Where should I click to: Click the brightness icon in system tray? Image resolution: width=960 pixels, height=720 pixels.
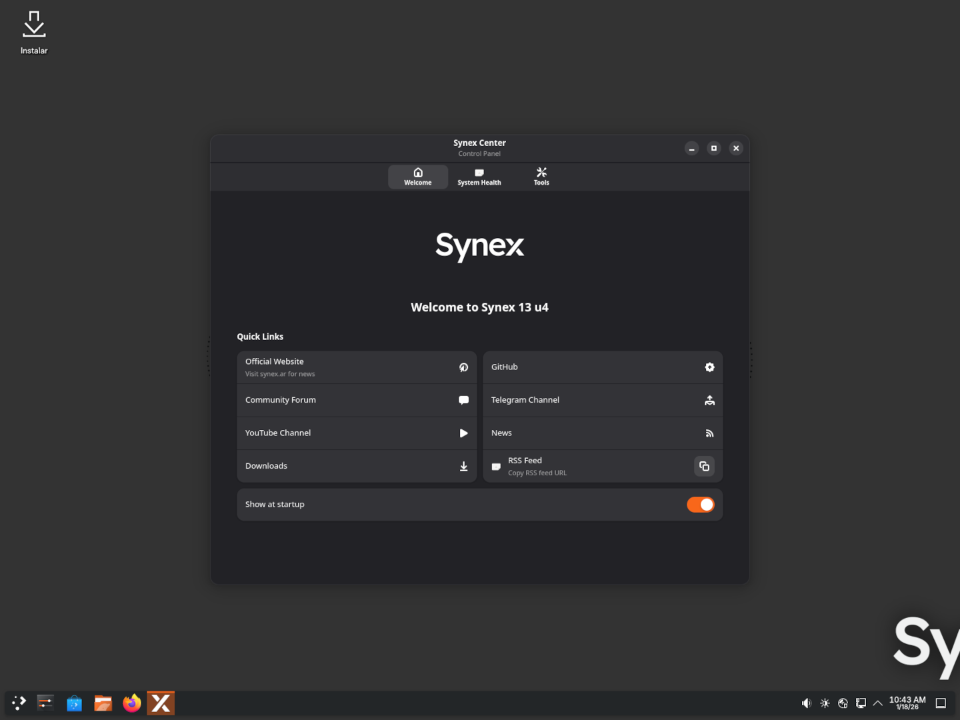coord(825,703)
